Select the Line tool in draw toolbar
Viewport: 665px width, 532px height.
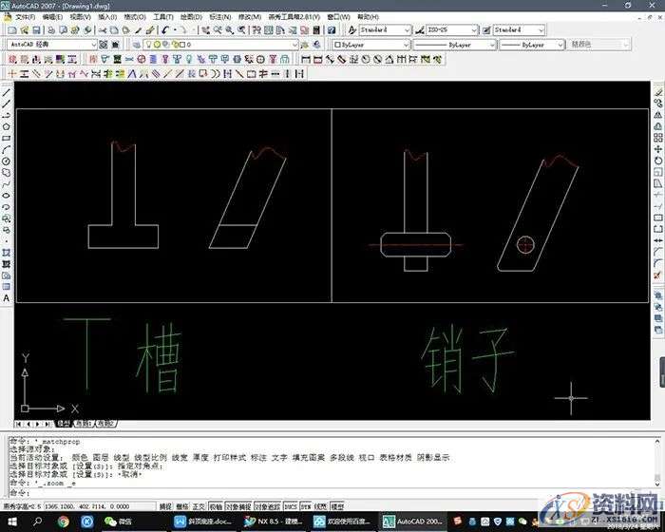coord(7,92)
